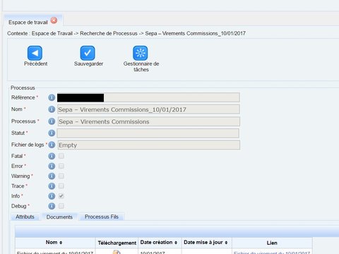The height and width of the screenshot is (254, 339).
Task: Toggle the Error checkbox
Action: coord(61,166)
